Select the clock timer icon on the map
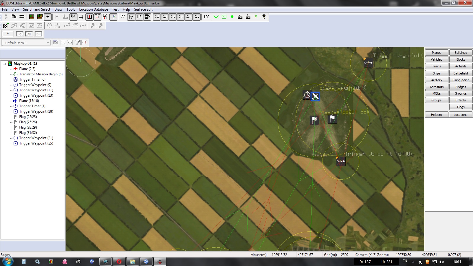The height and width of the screenshot is (266, 473). pos(307,95)
